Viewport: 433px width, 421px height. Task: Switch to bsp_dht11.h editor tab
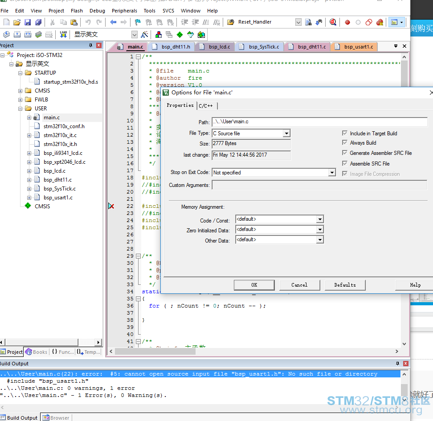pos(172,47)
